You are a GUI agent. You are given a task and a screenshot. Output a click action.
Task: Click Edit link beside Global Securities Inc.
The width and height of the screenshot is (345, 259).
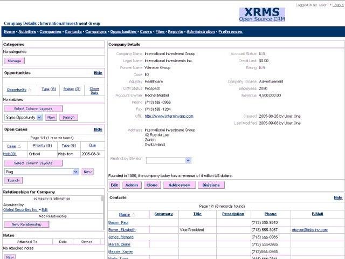[x=44, y=210]
